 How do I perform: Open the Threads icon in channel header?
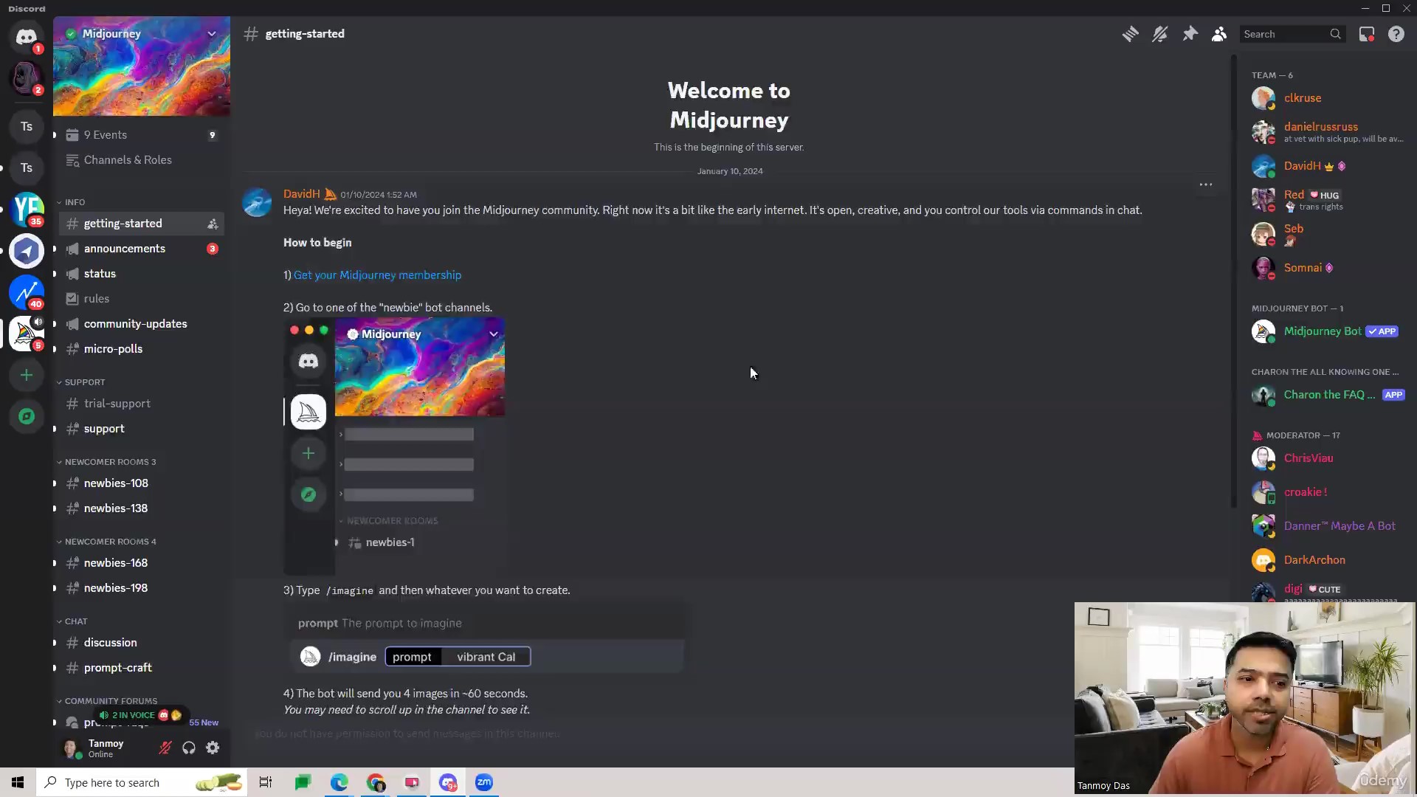click(x=1130, y=34)
